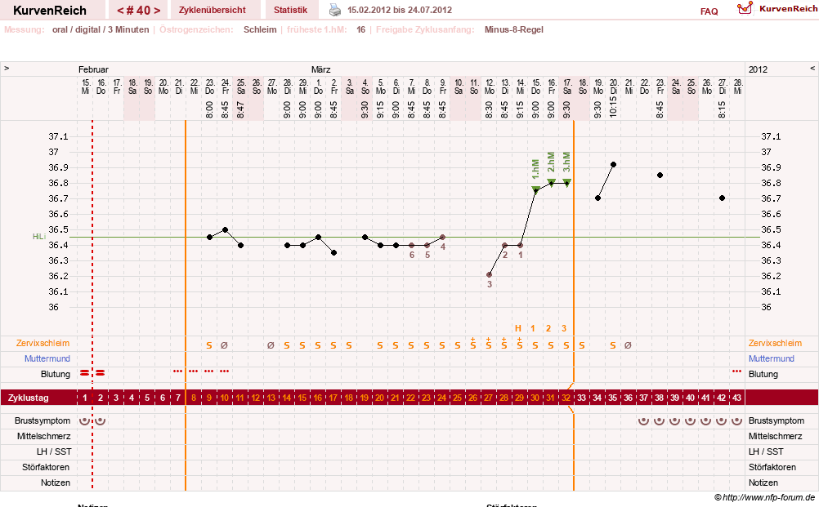Click the right-side Notizen row label

click(763, 483)
